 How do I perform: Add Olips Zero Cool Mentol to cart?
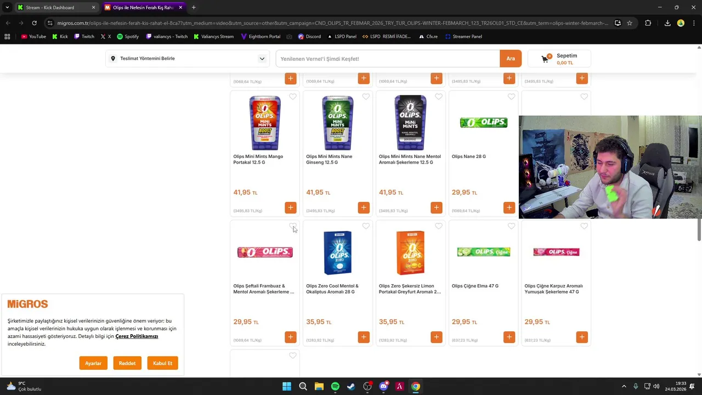364,337
